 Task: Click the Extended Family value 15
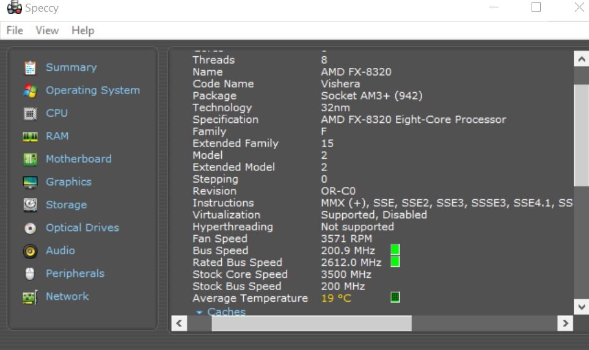point(327,144)
